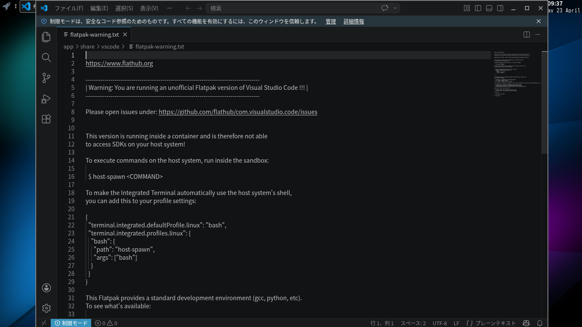The width and height of the screenshot is (582, 327).
Task: Select the flatpak-warning.txt editor tab
Action: click(94, 34)
